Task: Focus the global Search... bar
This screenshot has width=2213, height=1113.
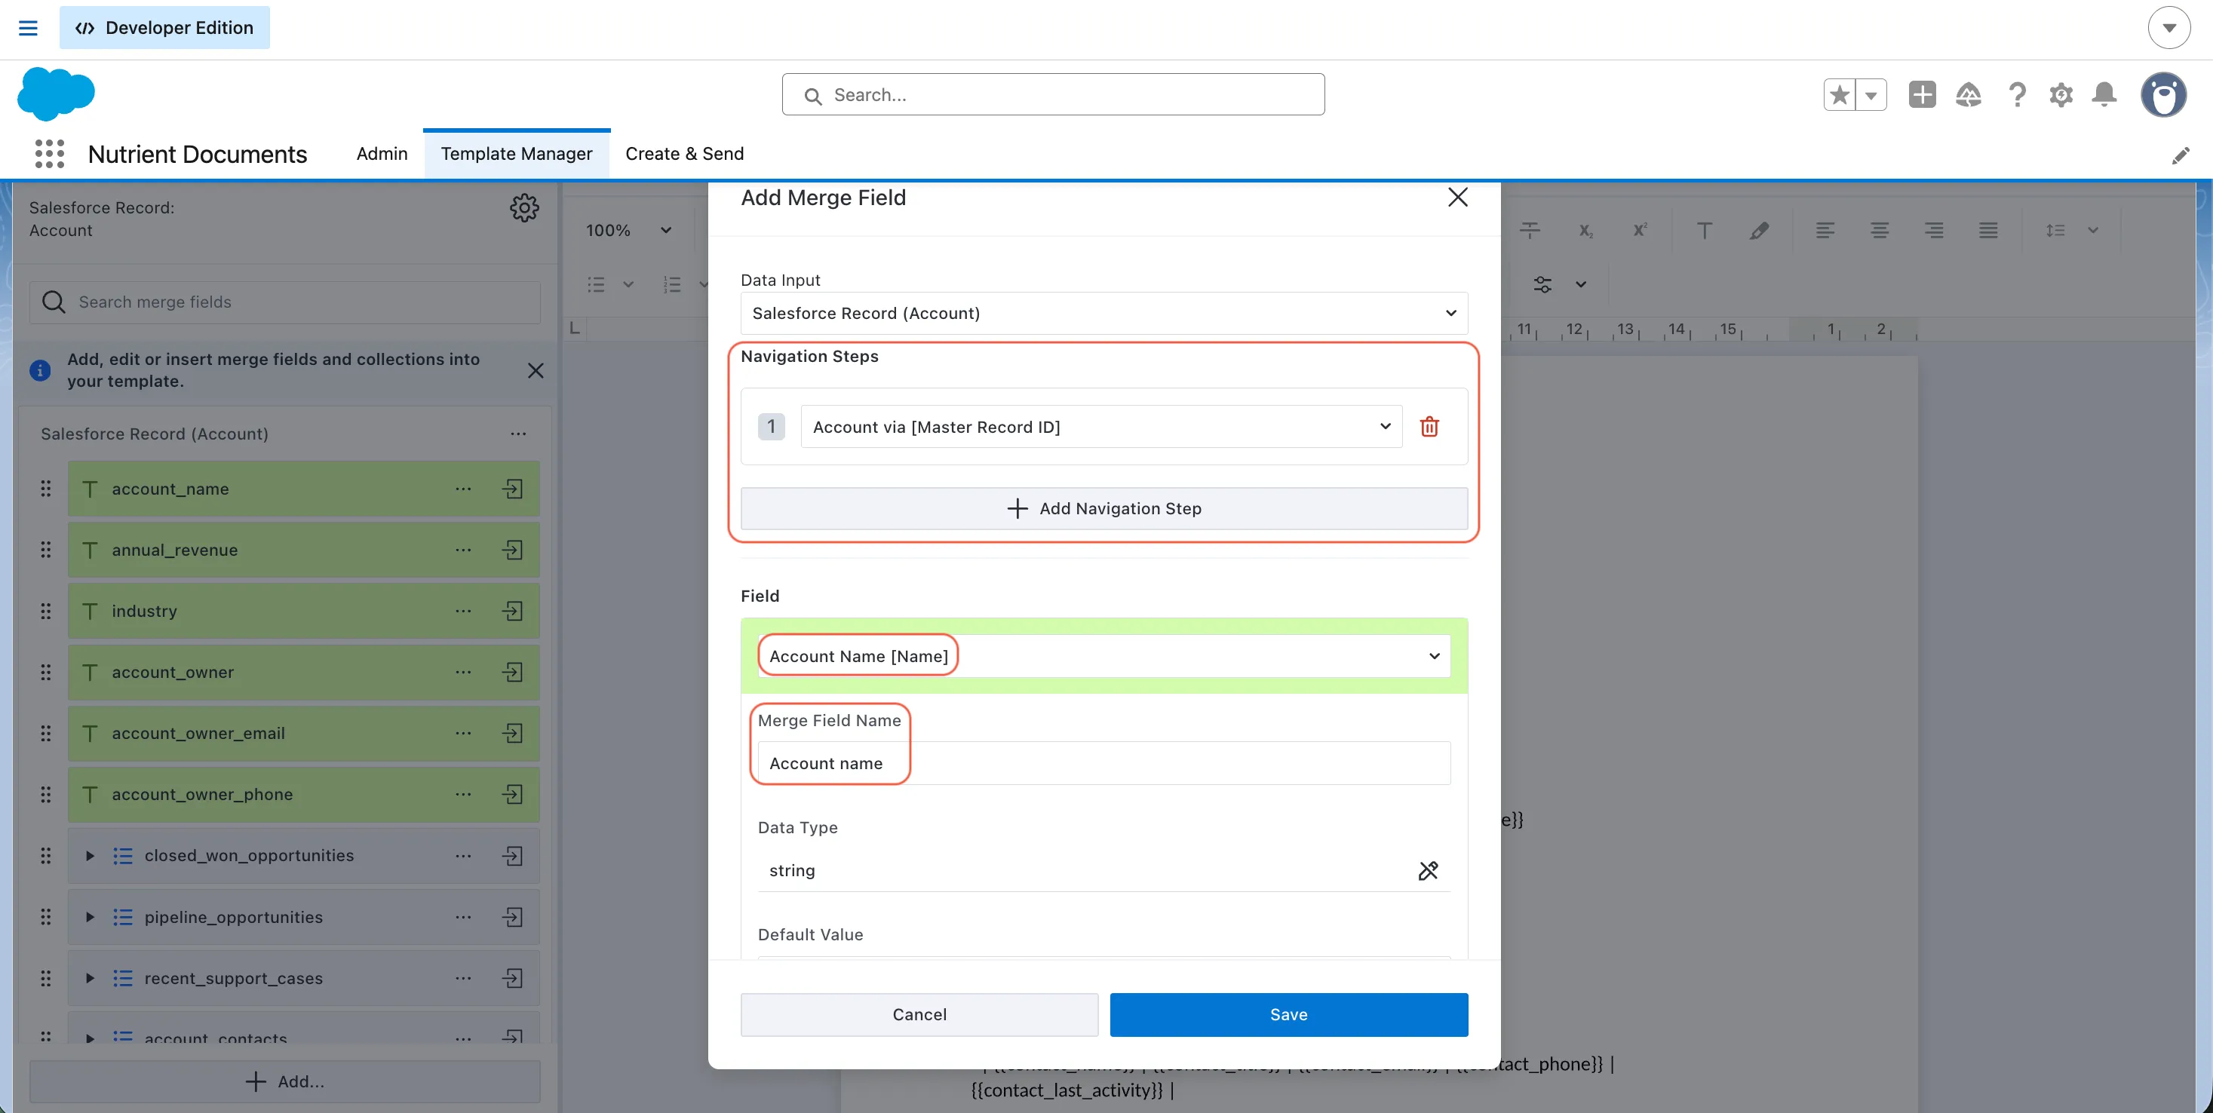Action: click(1052, 94)
